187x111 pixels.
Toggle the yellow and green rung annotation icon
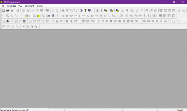click(x=39, y=16)
